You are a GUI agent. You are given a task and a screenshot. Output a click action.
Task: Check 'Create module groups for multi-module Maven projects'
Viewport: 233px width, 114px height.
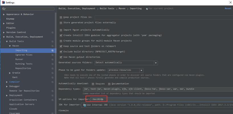pos(61,41)
